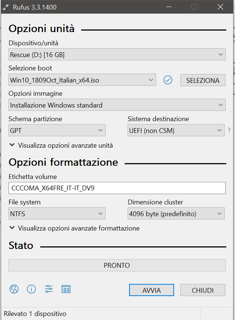235x320 pixels.
Task: Open the Dimensione cluster dropdown
Action: tap(176, 214)
